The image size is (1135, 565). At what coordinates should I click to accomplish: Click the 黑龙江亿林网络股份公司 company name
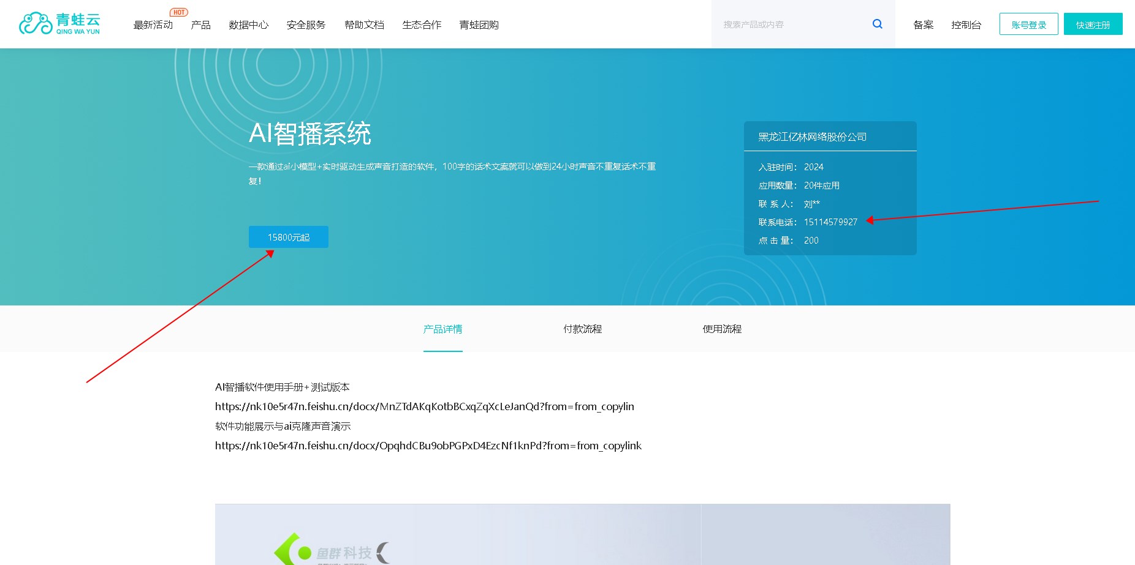point(812,137)
